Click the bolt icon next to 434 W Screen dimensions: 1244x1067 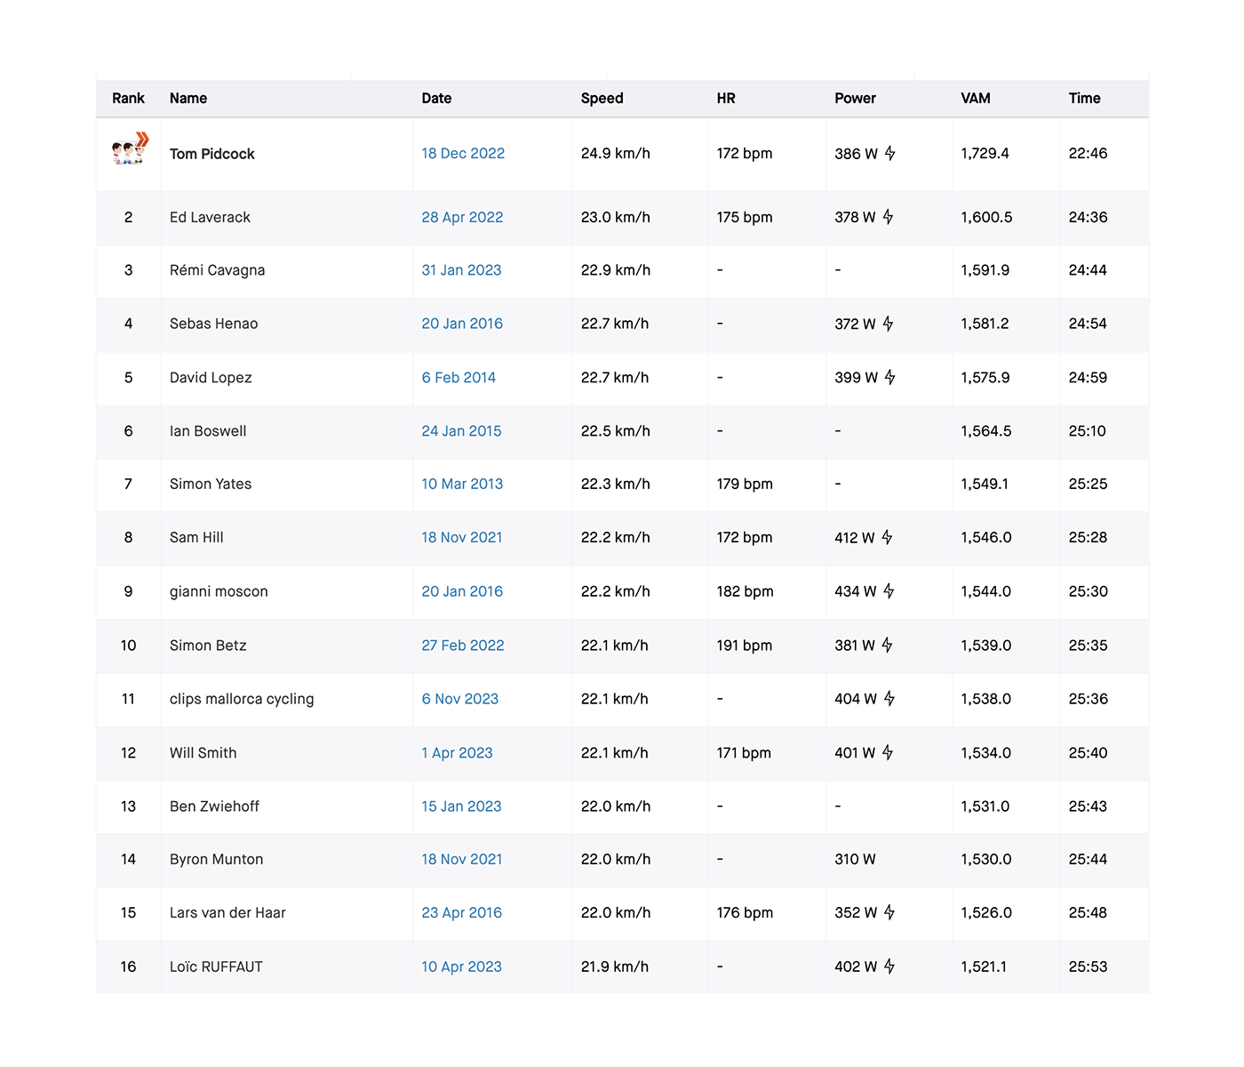pos(889,591)
